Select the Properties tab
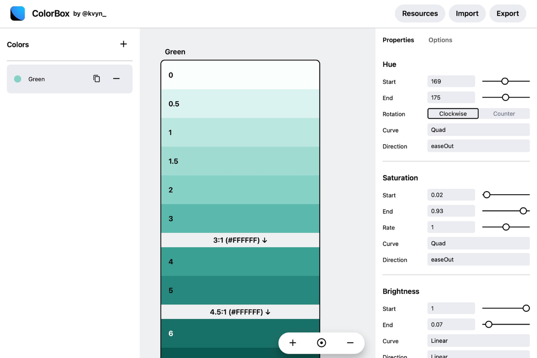Viewport: 537px width, 358px height. (x=398, y=40)
